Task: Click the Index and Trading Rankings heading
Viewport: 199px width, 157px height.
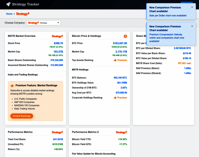Action: tap(23, 75)
